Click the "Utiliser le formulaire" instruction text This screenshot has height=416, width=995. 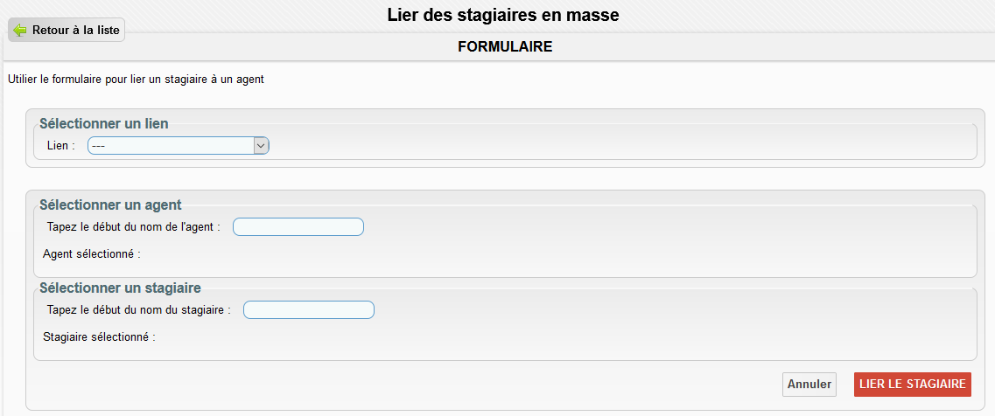coord(136,80)
